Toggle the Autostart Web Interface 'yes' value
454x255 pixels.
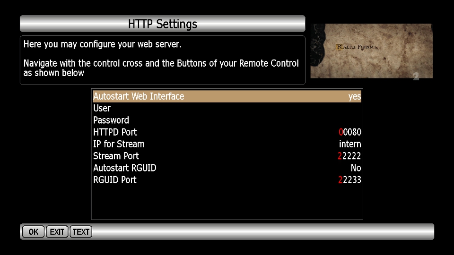(x=354, y=97)
